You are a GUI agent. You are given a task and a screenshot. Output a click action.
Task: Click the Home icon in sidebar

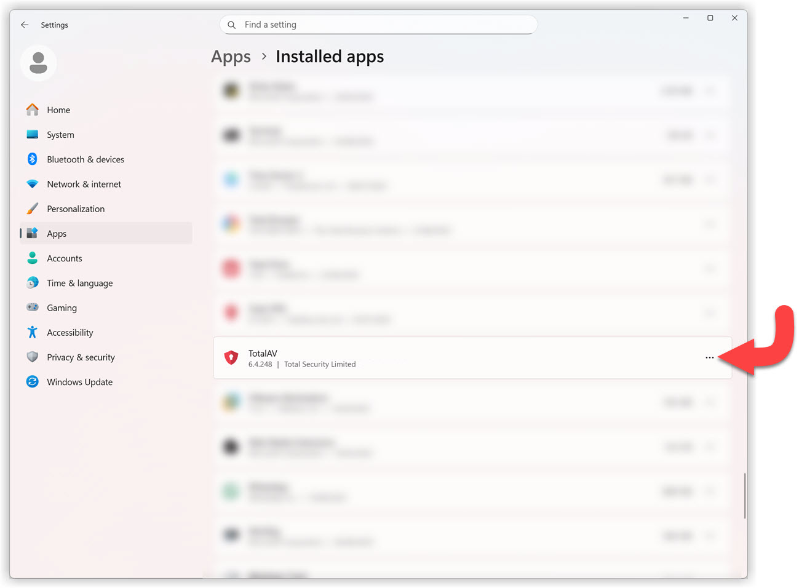coord(33,109)
